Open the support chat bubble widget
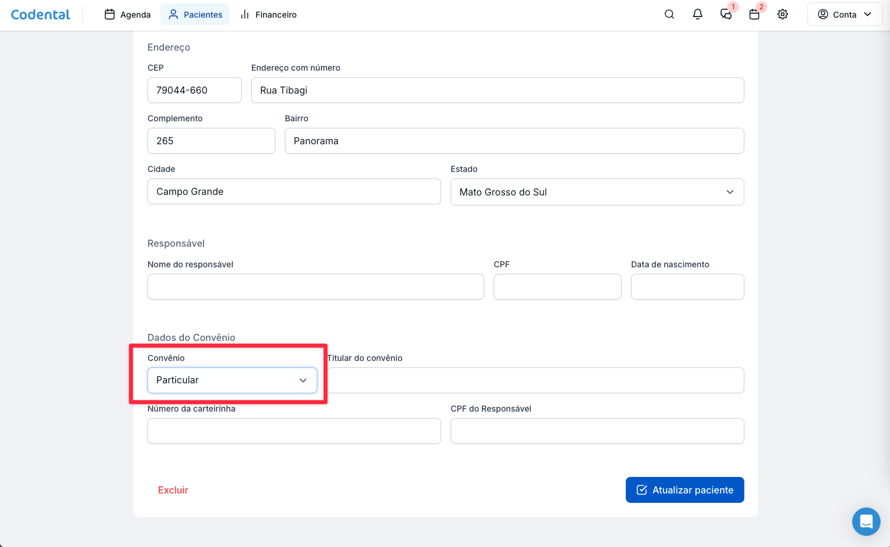 point(866,522)
